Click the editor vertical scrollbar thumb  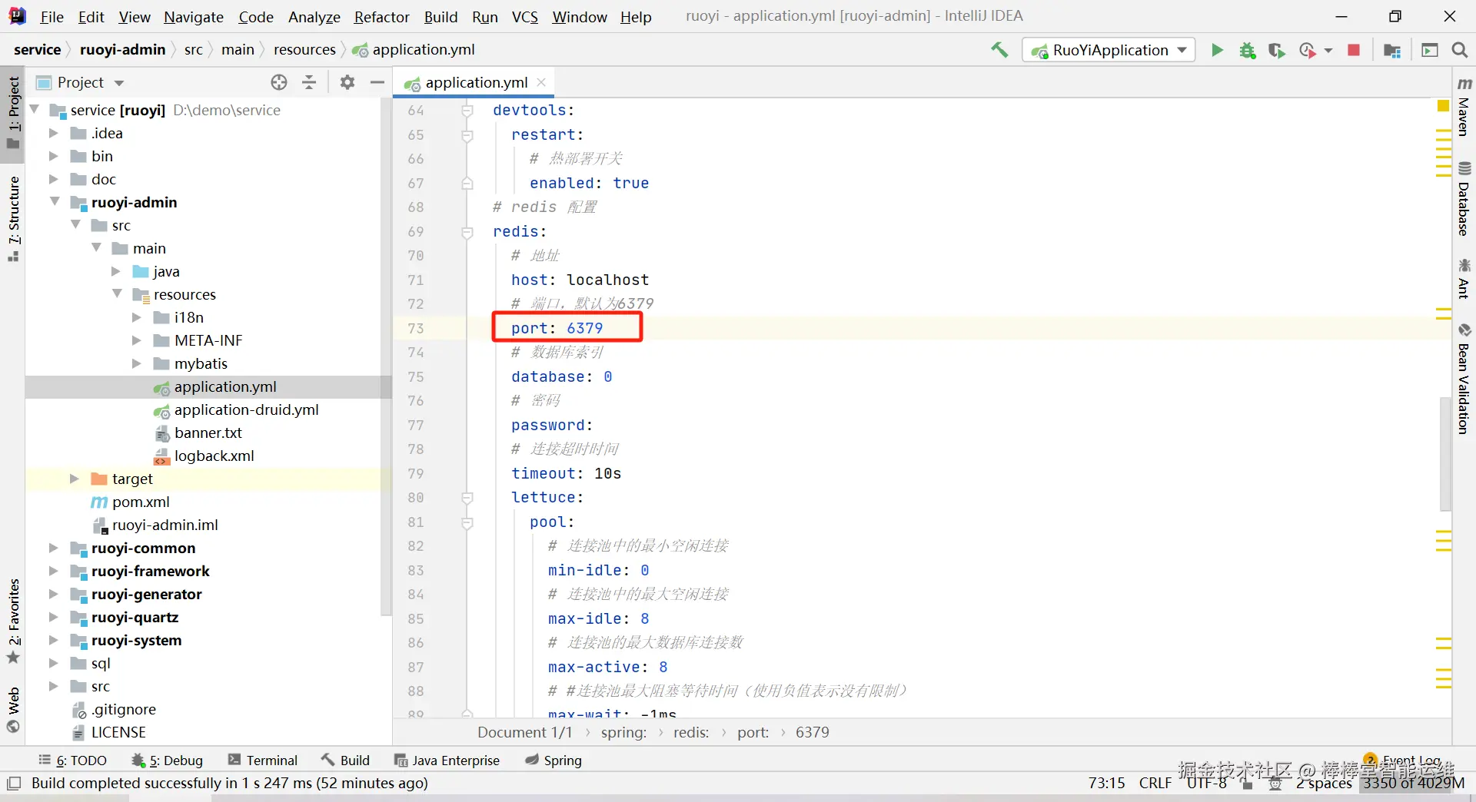pyautogui.click(x=1445, y=453)
